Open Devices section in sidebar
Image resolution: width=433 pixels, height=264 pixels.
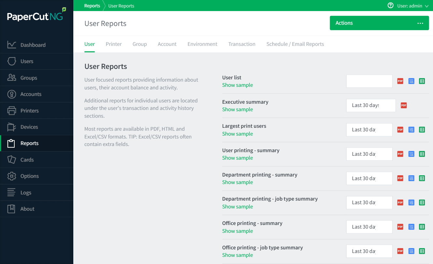(x=36, y=127)
